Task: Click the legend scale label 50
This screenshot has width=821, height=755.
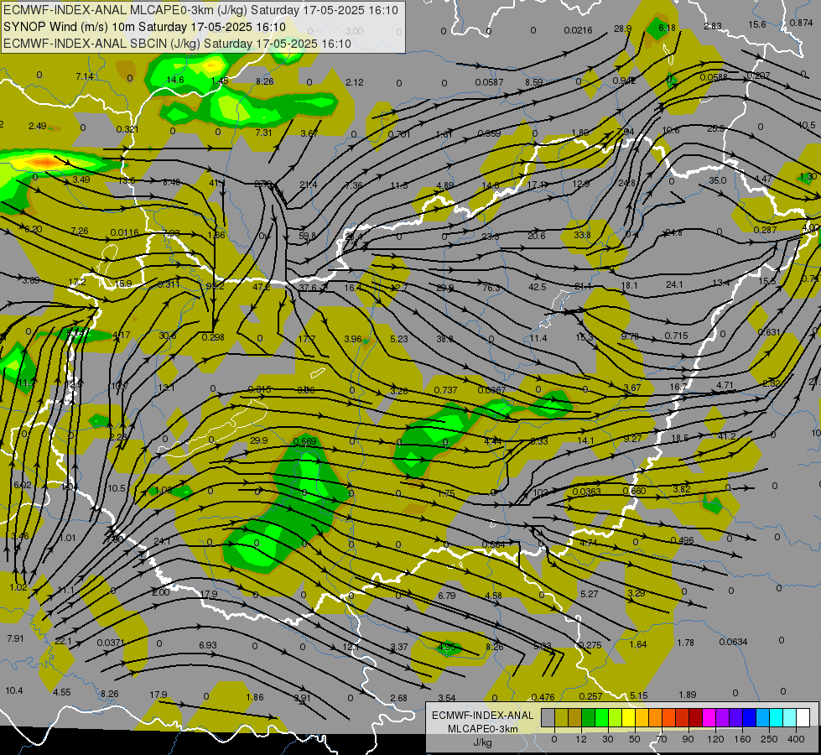Action: pyautogui.click(x=635, y=739)
